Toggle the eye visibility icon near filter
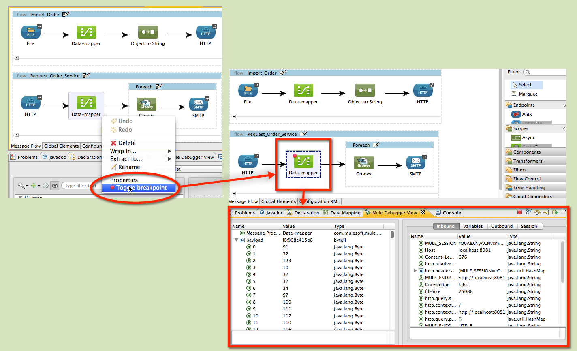 [x=55, y=186]
